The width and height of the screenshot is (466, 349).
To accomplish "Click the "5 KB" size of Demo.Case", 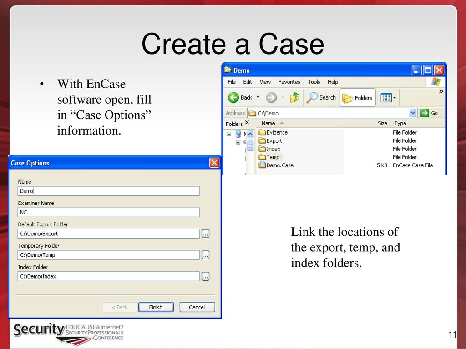I will 382,165.
